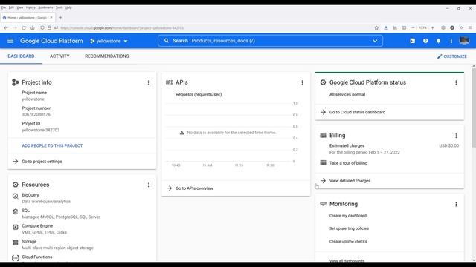Click the Cloud Functions icon

point(15,258)
